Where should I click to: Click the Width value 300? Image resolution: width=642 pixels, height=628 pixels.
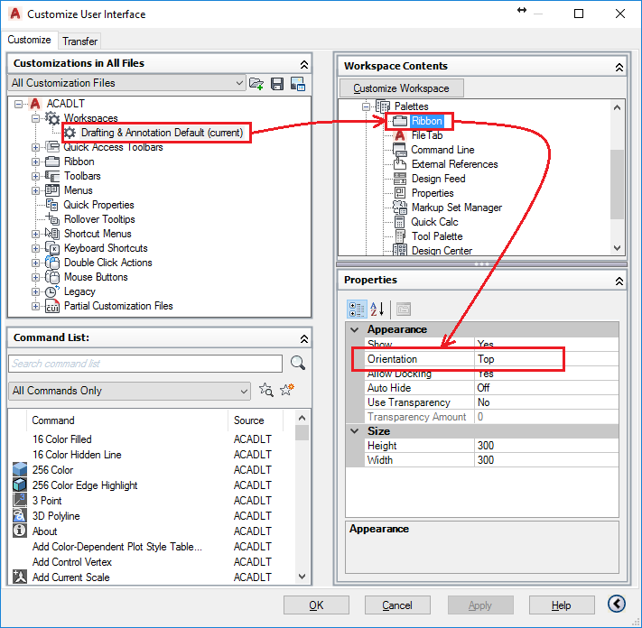pyautogui.click(x=546, y=460)
